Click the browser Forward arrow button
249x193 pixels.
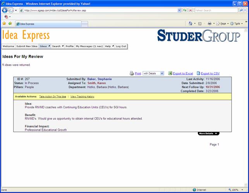coord(11,10)
